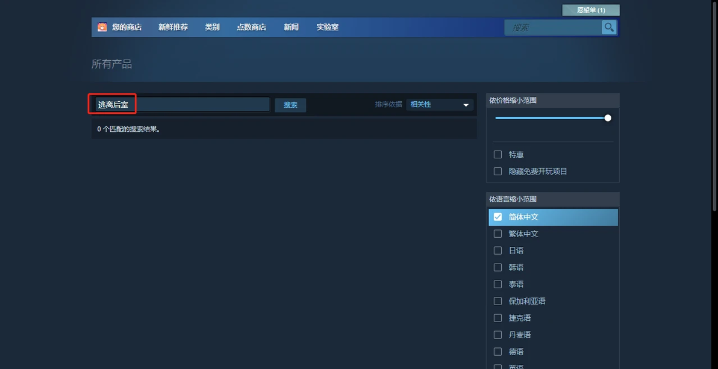Check the 丹麦语 language filter
718x369 pixels.
pyautogui.click(x=498, y=335)
